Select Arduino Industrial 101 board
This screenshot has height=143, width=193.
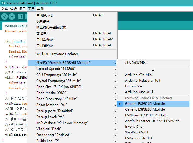(x=153, y=81)
